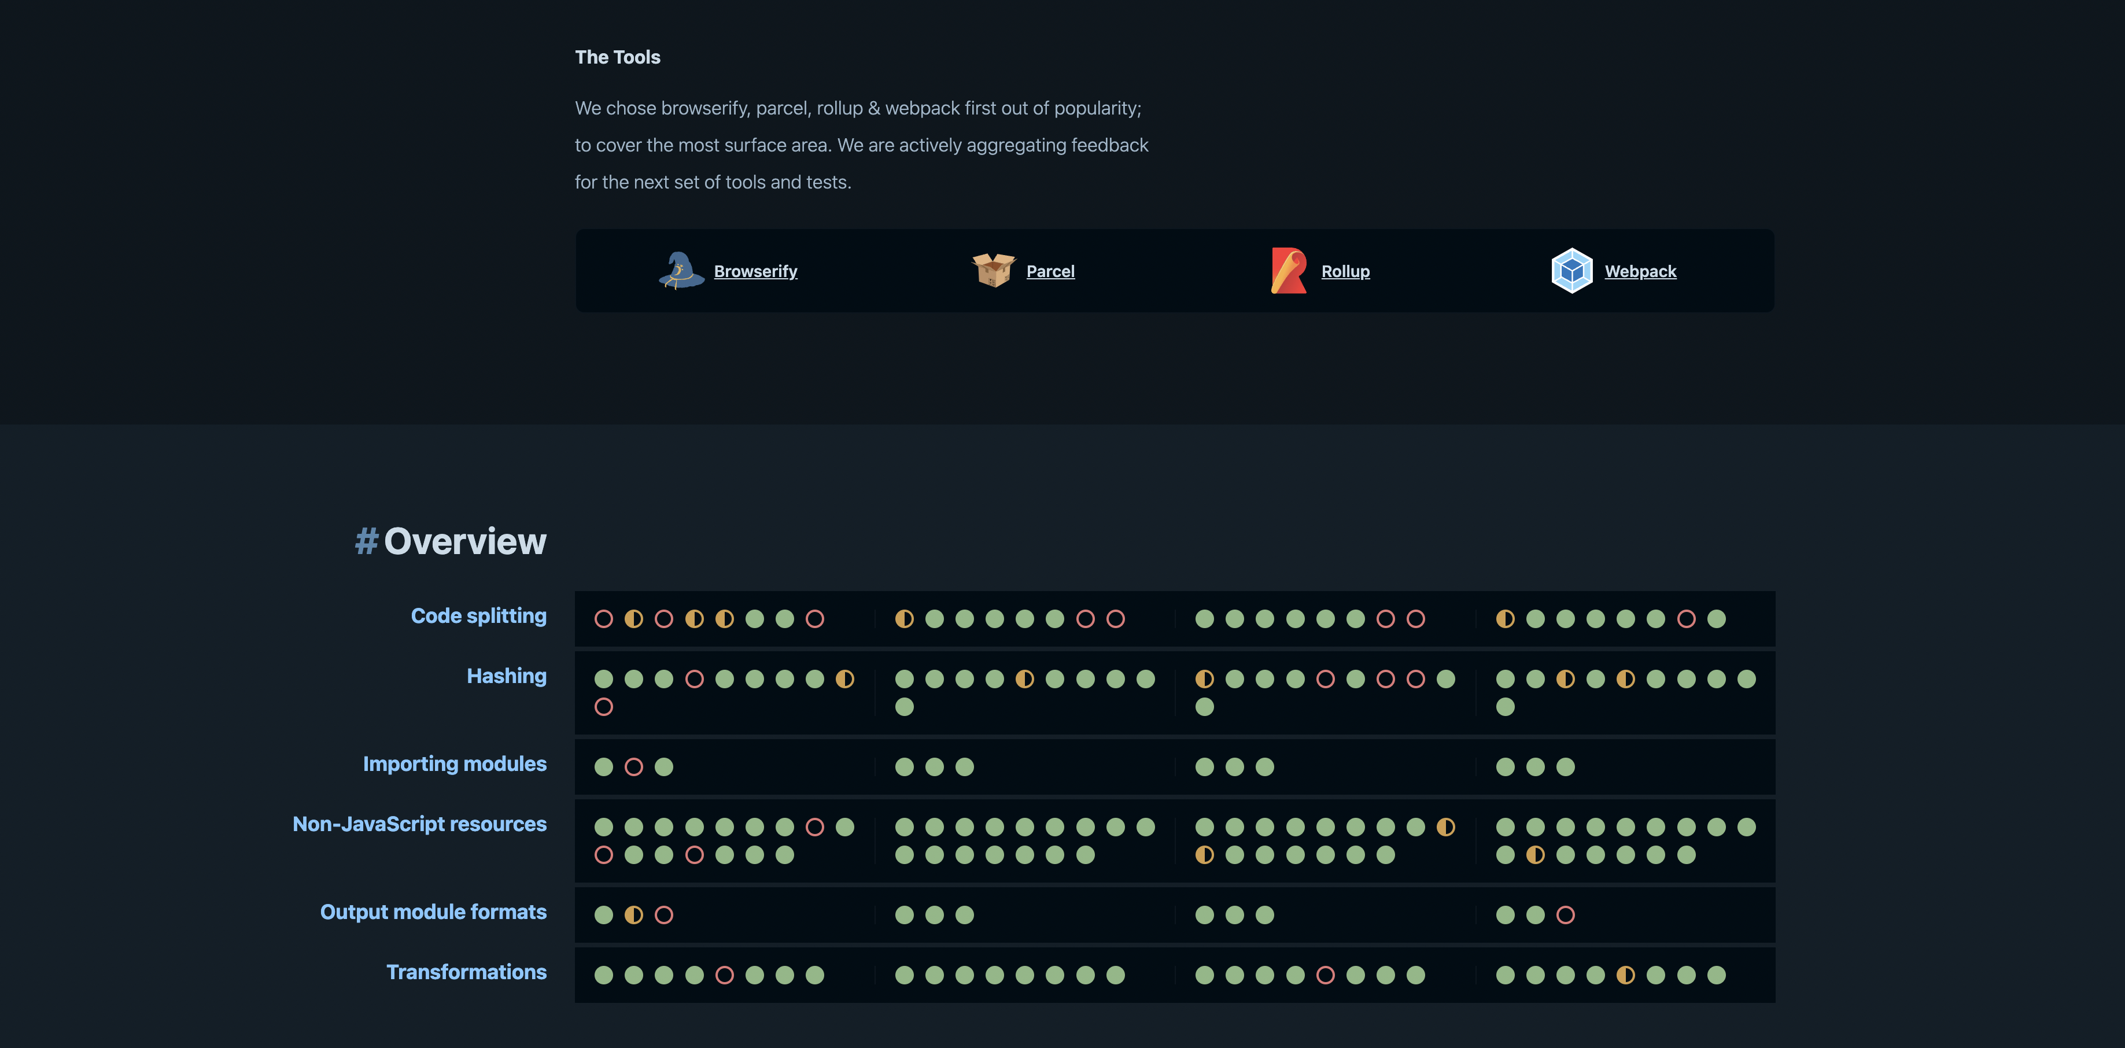2125x1048 pixels.
Task: Click the Rollup red logo icon
Action: point(1289,271)
